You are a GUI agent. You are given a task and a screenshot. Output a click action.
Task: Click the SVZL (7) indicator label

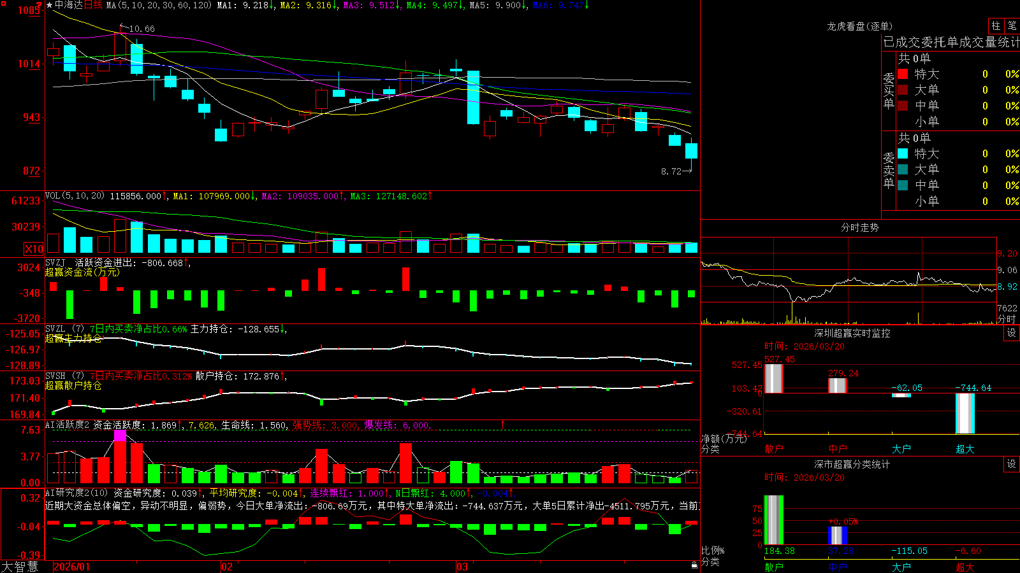[x=65, y=329]
